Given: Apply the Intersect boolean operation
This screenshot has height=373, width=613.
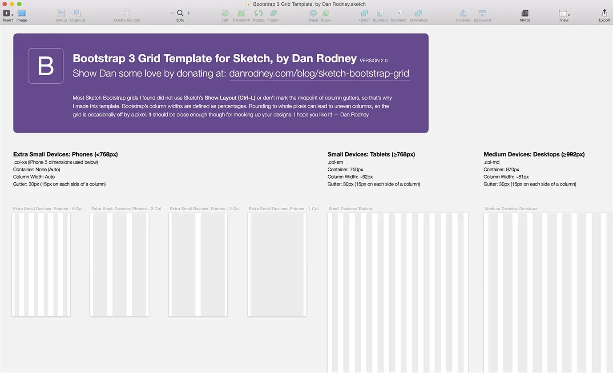Looking at the screenshot, I should click(399, 13).
